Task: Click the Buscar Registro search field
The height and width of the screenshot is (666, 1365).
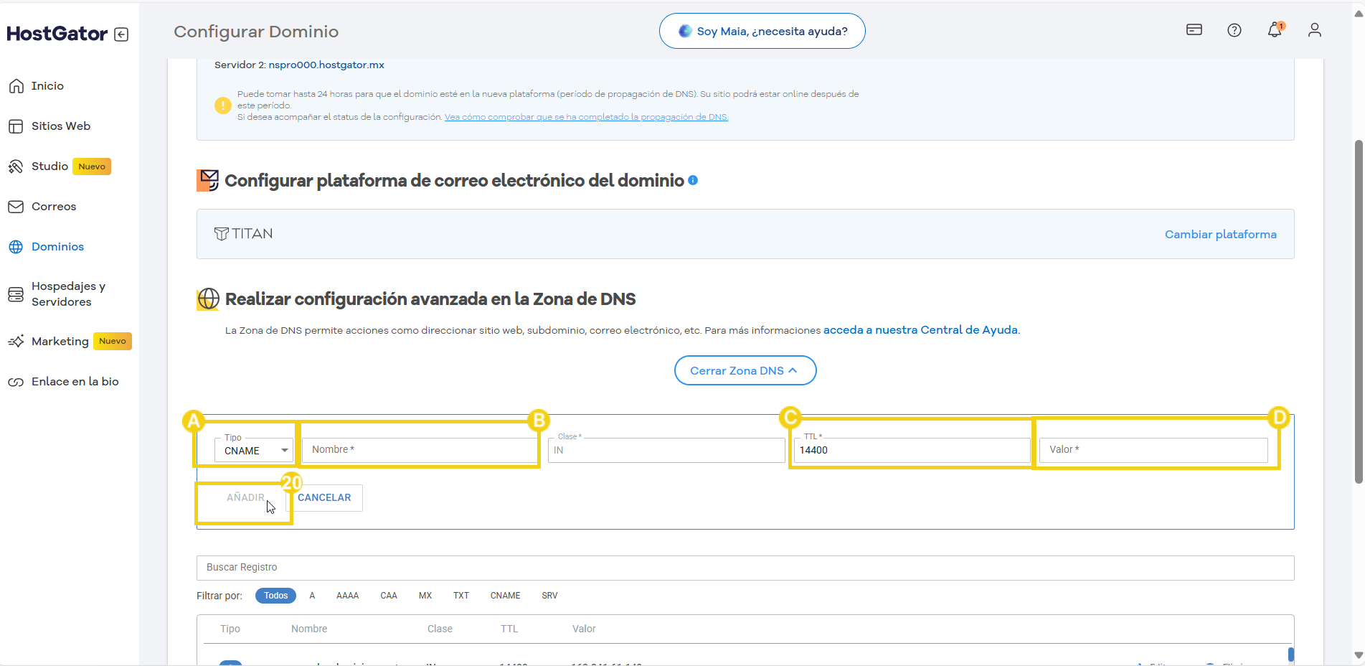Action: click(x=745, y=568)
